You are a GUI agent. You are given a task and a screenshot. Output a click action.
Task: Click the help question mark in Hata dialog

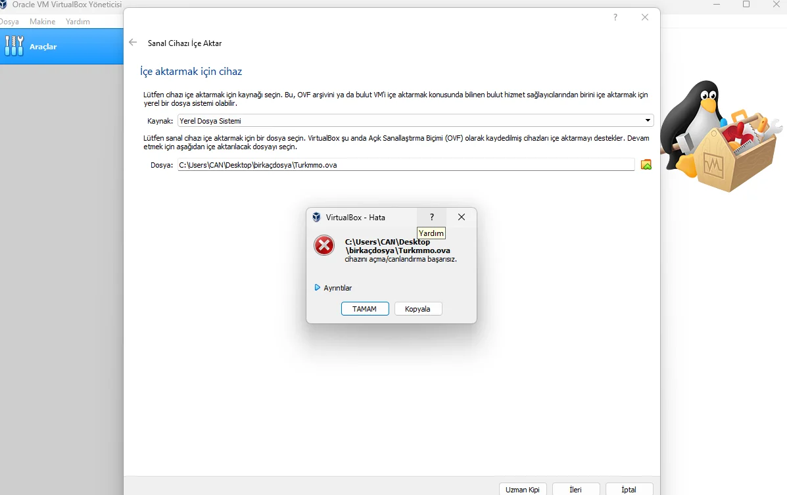[x=432, y=218]
